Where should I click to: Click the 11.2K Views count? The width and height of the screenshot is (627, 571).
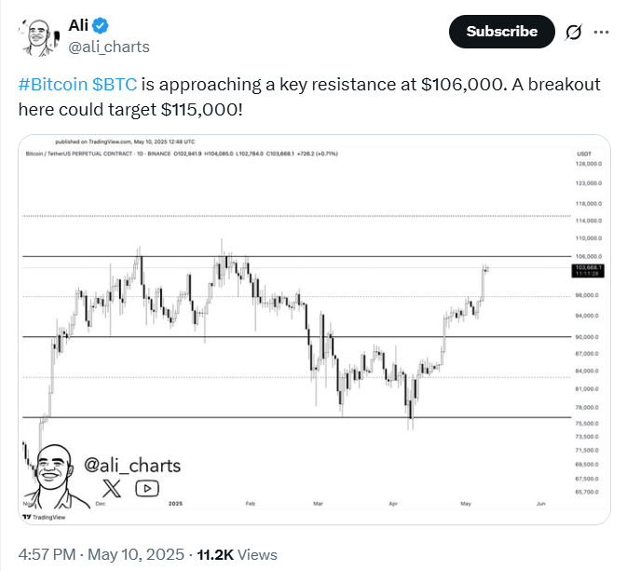[238, 554]
